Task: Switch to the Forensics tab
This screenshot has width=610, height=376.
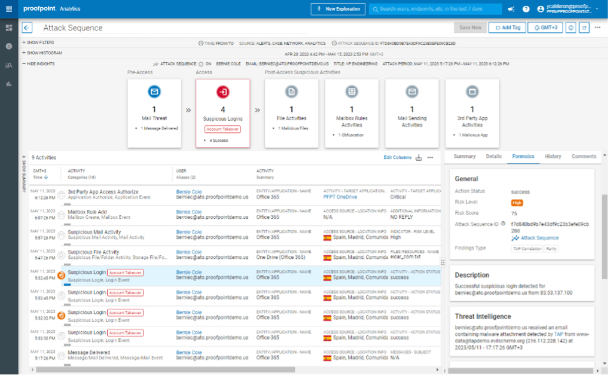Action: [523, 156]
